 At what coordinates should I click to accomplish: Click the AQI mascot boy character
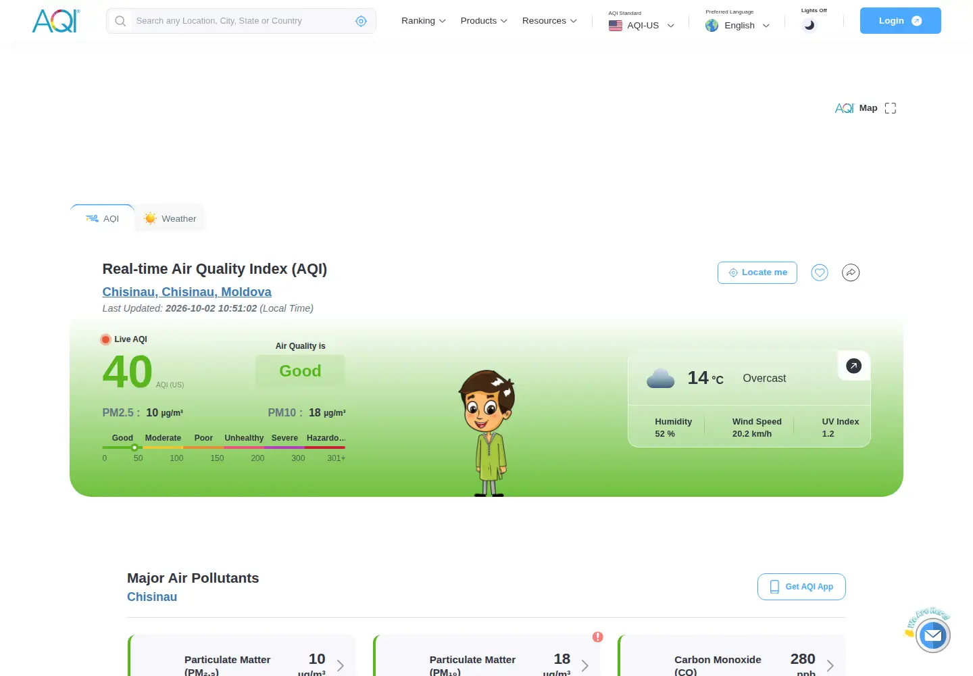click(487, 433)
